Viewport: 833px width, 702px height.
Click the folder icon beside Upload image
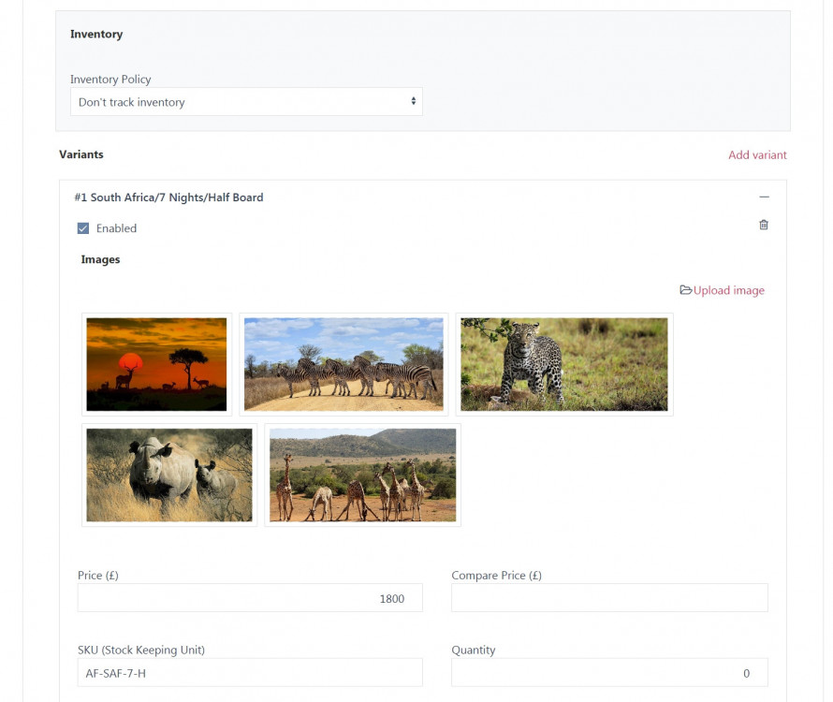click(686, 290)
